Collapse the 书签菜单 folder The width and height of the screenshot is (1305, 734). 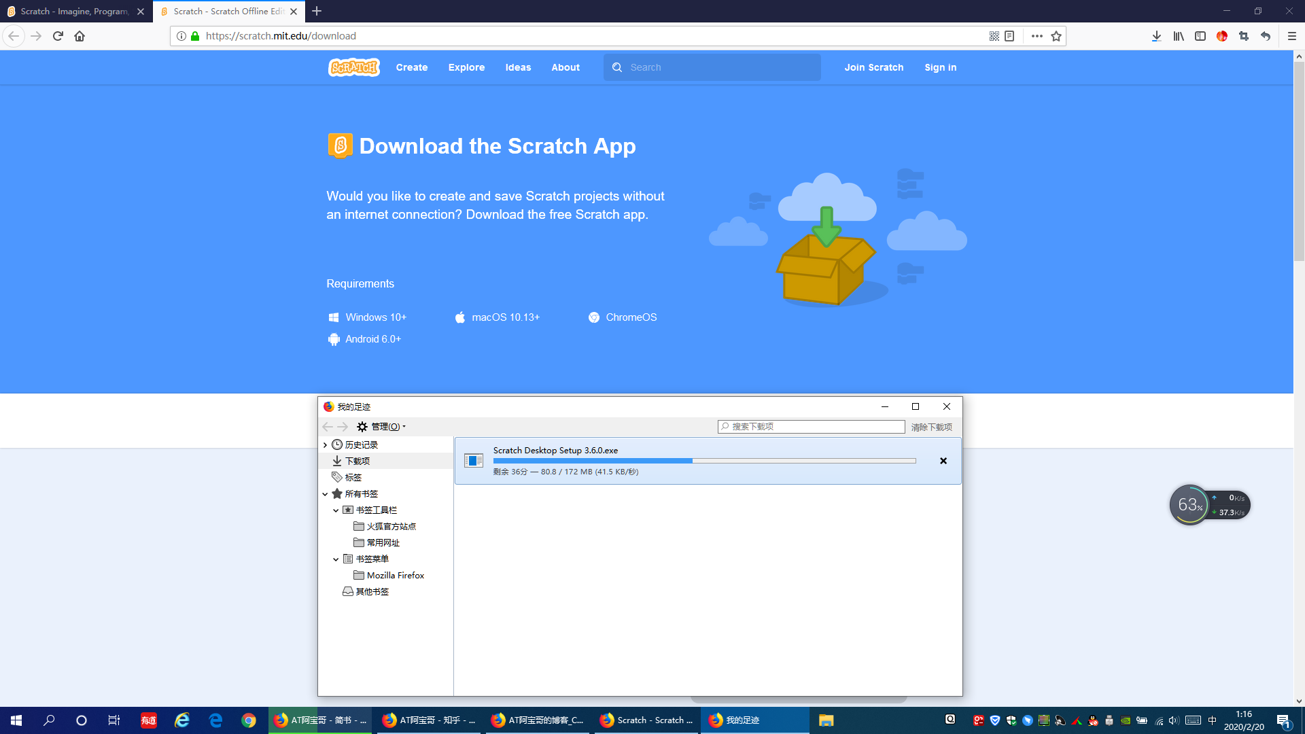tap(336, 559)
